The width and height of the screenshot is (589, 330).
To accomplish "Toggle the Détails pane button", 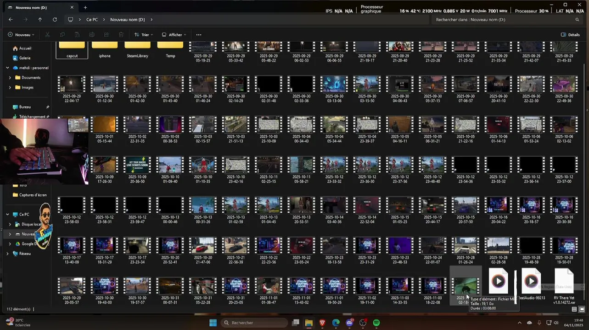I will [570, 35].
